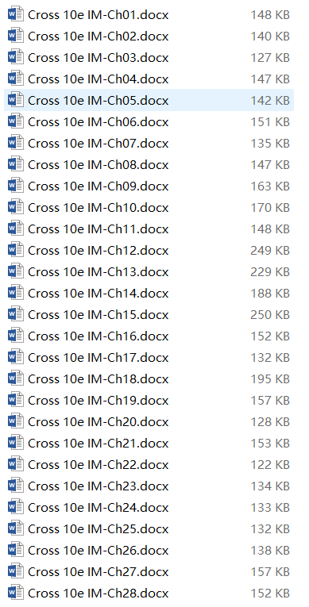Image resolution: width=309 pixels, height=607 pixels.
Task: Click the Word document icon for IM-Ch09.docx
Action: point(16,186)
